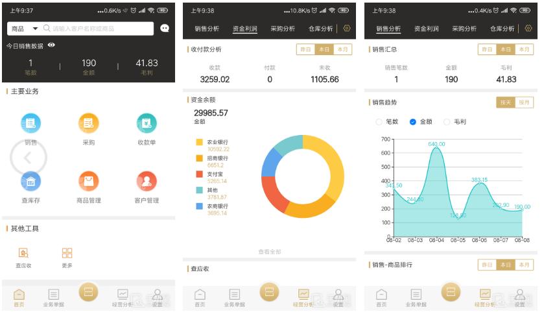
Task: Select the 笔数 radio button
Action: pos(379,122)
